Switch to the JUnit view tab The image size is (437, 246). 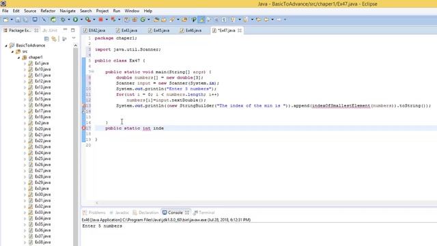pos(50,30)
